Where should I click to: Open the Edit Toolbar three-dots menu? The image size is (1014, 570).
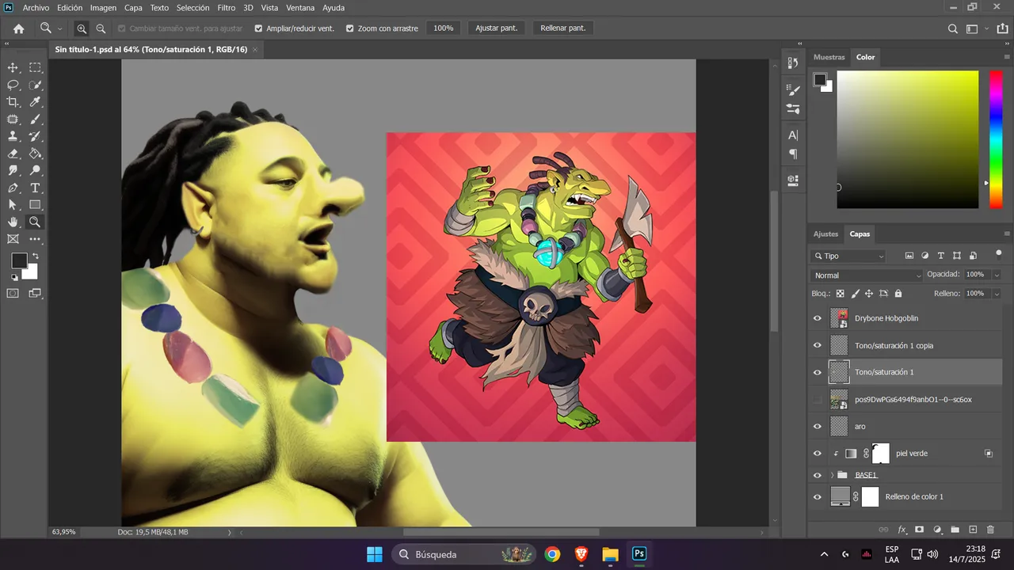point(36,239)
